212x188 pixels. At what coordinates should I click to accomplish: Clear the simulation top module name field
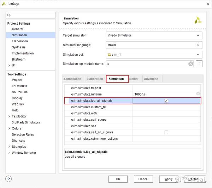point(191,63)
